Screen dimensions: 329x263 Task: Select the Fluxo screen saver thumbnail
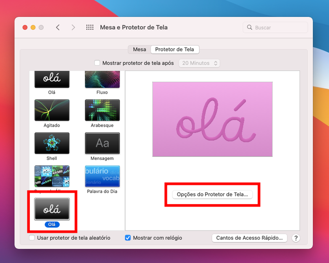pos(102,79)
